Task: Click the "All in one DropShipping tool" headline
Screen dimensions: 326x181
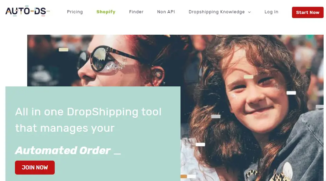Action: [88, 112]
